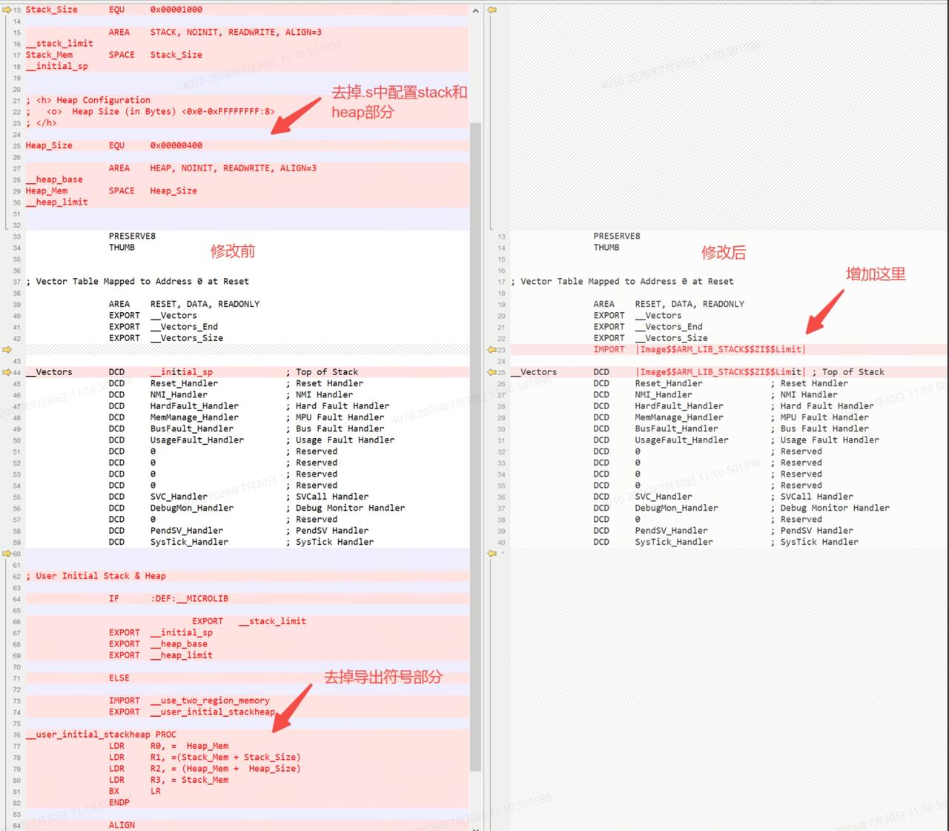The width and height of the screenshot is (949, 831).
Task: Click the 'LDR R0, = Heap_Mem' line
Action: point(247,746)
